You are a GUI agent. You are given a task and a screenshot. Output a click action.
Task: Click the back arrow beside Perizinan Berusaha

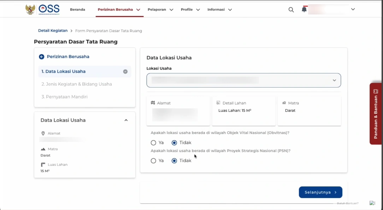[42, 56]
